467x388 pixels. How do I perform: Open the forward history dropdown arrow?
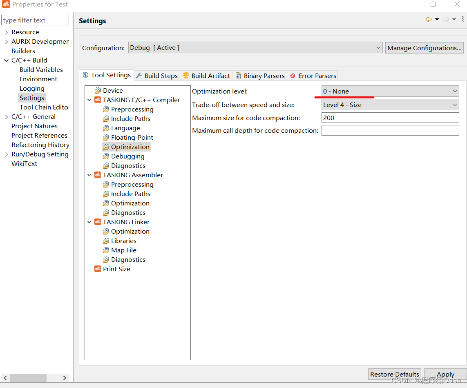[454, 19]
